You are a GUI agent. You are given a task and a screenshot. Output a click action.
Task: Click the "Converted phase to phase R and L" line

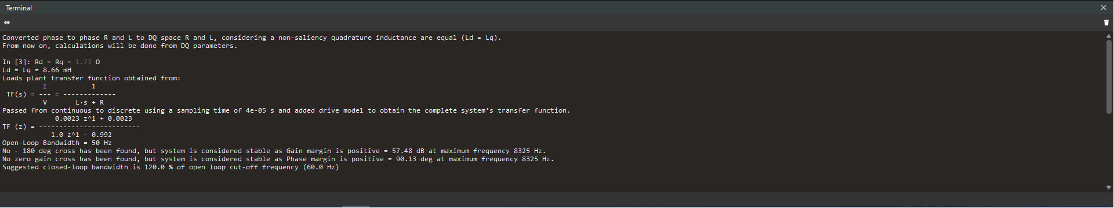(252, 38)
